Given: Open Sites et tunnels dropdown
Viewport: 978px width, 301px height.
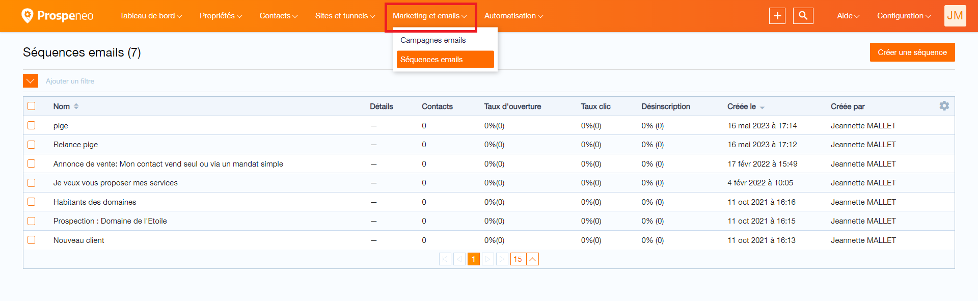Looking at the screenshot, I should point(345,16).
